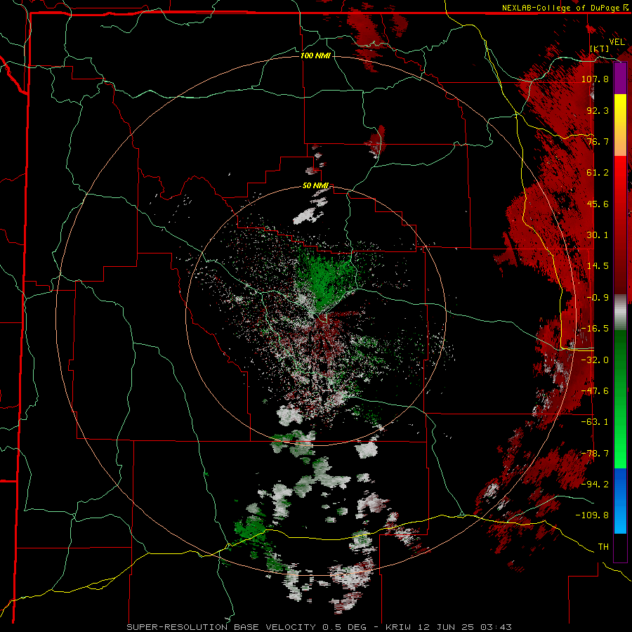Click the [KT] units label
The width and height of the screenshot is (632, 632).
[x=600, y=48]
